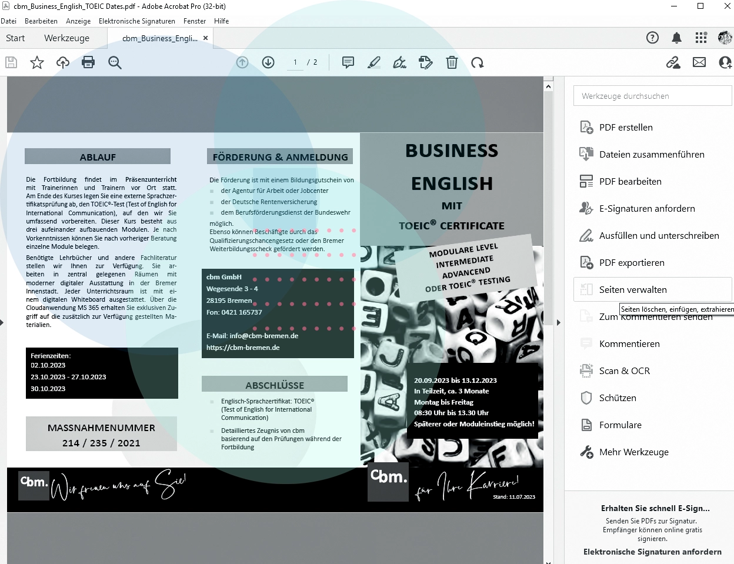Viewport: 734px width, 564px height.
Task: Click the Ferienzeiten: text box line
Action: tap(51, 356)
